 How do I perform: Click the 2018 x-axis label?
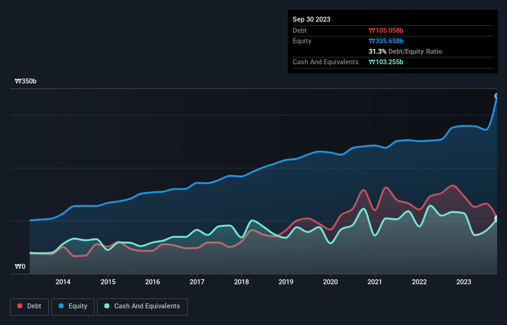click(x=241, y=282)
